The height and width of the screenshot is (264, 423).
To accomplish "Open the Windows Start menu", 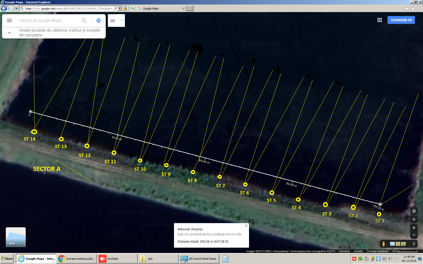I will tap(7, 258).
